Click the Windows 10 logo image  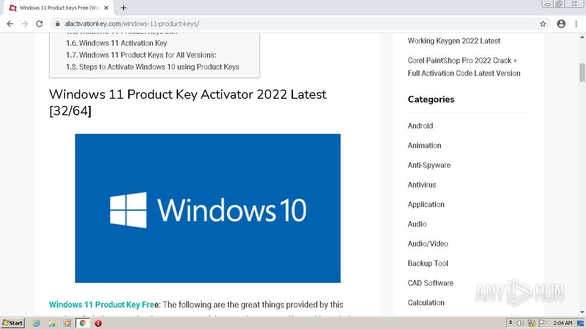208,208
